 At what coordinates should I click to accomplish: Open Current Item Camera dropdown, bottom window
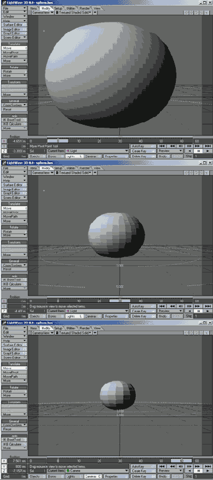tap(97, 471)
